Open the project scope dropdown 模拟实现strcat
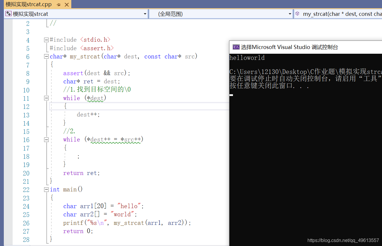382x246 pixels. [x=76, y=14]
